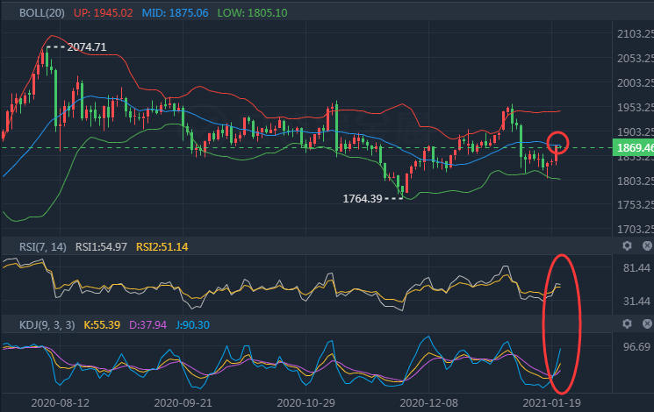
Task: Open KDJ indicator settings gear
Action: tap(627, 324)
